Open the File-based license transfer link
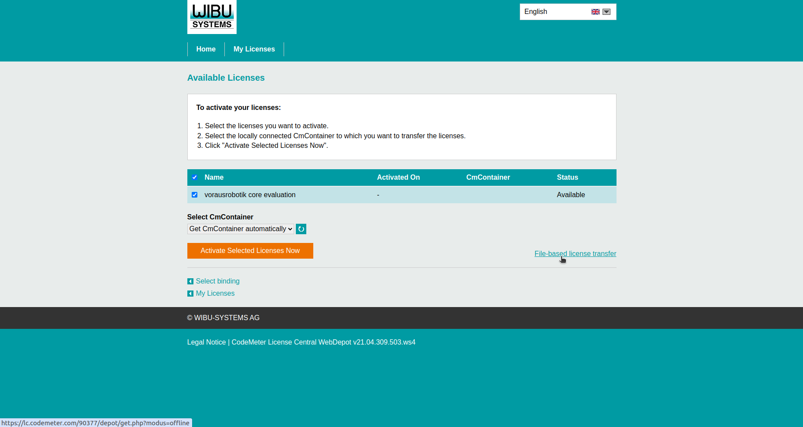The height and width of the screenshot is (427, 803). pyautogui.click(x=575, y=254)
